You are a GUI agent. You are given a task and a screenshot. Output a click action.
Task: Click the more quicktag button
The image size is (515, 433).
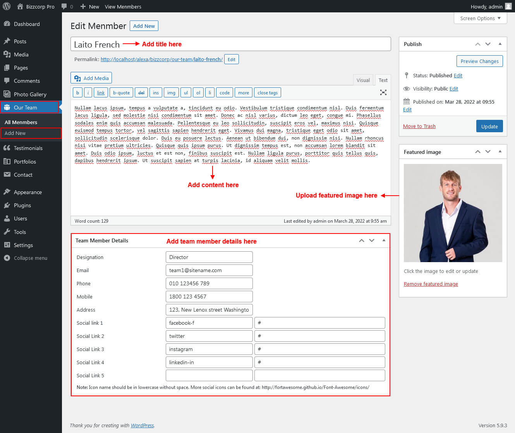pyautogui.click(x=244, y=93)
